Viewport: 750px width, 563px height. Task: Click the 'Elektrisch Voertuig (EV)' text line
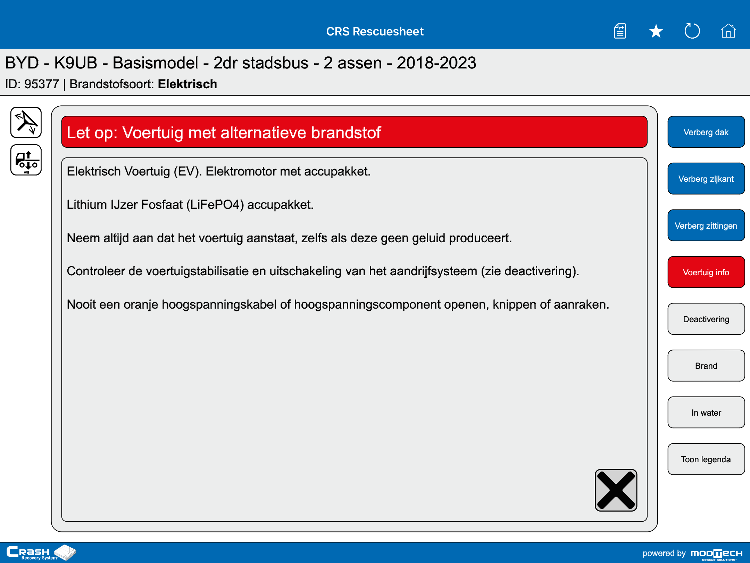219,171
